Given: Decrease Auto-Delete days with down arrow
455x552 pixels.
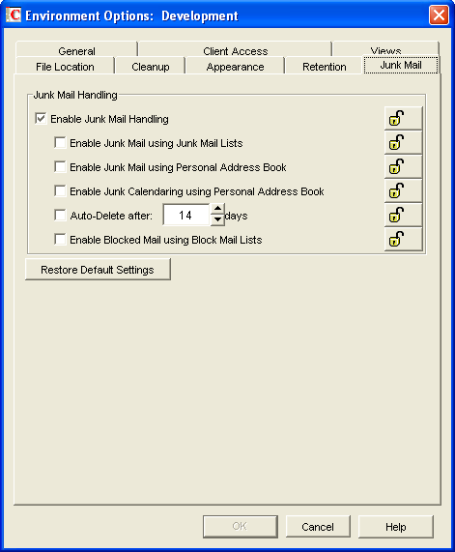Looking at the screenshot, I should click(x=217, y=220).
